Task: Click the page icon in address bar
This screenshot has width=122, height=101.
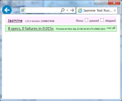Action: pyautogui.click(x=23, y=10)
